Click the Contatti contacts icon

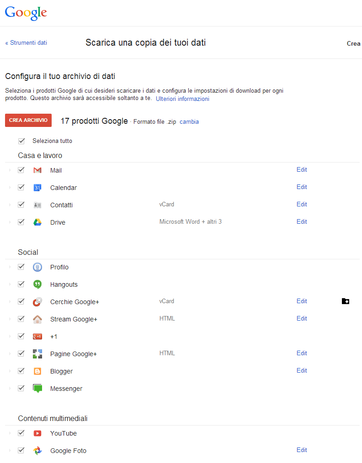click(x=37, y=205)
